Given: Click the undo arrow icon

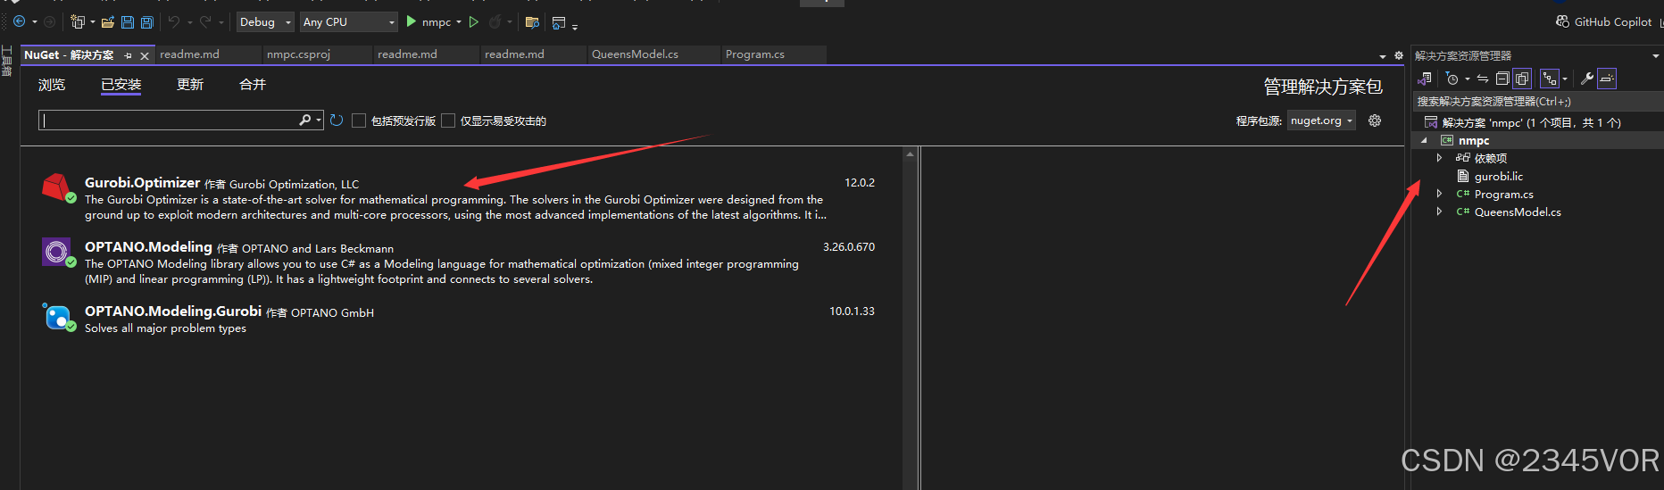Looking at the screenshot, I should click(x=174, y=21).
